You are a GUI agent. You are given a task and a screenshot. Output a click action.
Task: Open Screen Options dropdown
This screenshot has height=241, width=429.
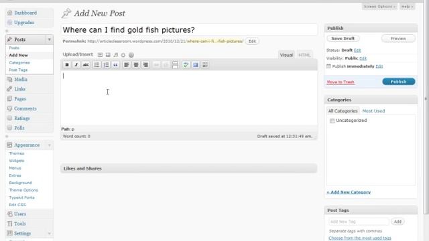(x=379, y=7)
